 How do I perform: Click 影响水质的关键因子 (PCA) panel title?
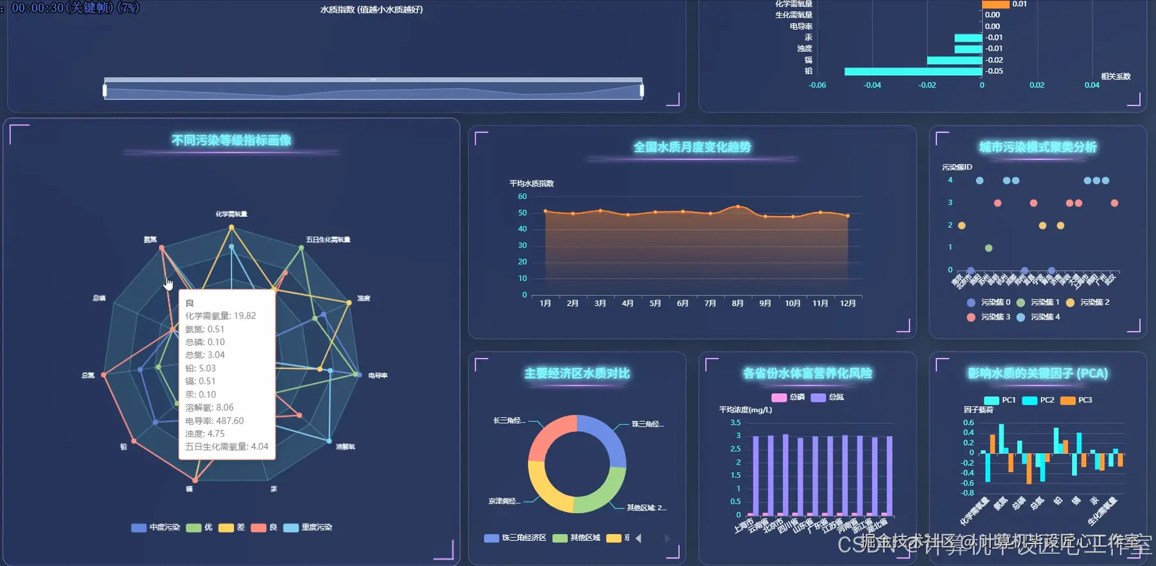point(1038,373)
